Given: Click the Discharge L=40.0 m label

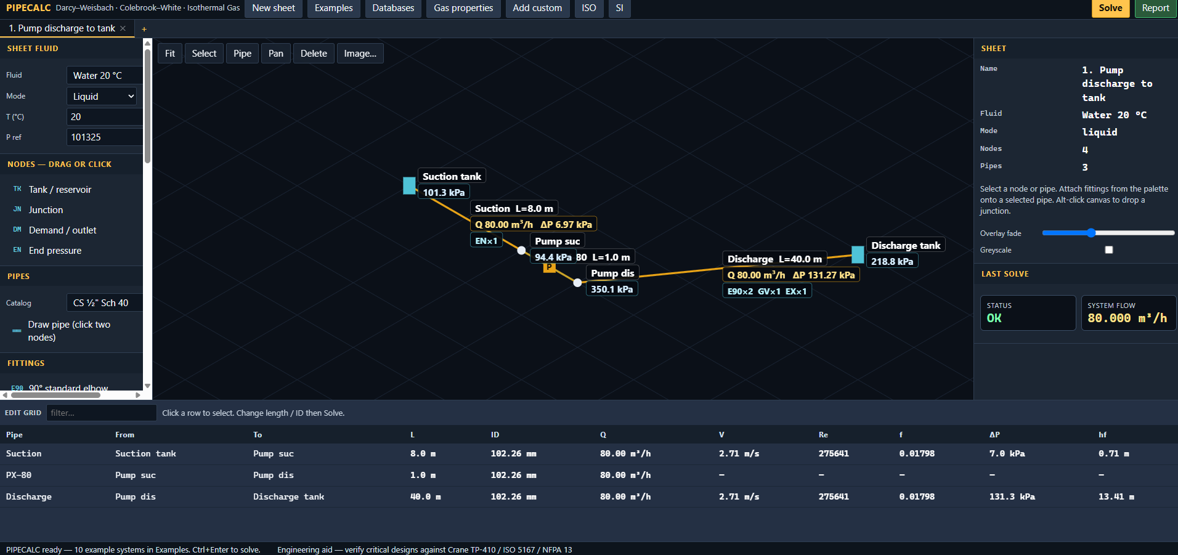Looking at the screenshot, I should click(774, 259).
